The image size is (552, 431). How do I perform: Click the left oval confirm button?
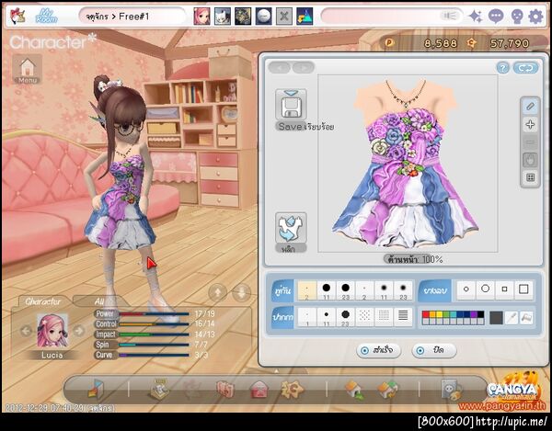(378, 350)
